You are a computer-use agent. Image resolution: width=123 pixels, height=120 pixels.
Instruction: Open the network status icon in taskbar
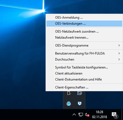pos(81,115)
